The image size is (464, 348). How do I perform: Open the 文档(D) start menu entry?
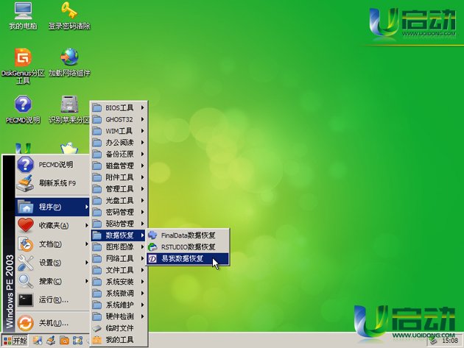tap(52, 244)
